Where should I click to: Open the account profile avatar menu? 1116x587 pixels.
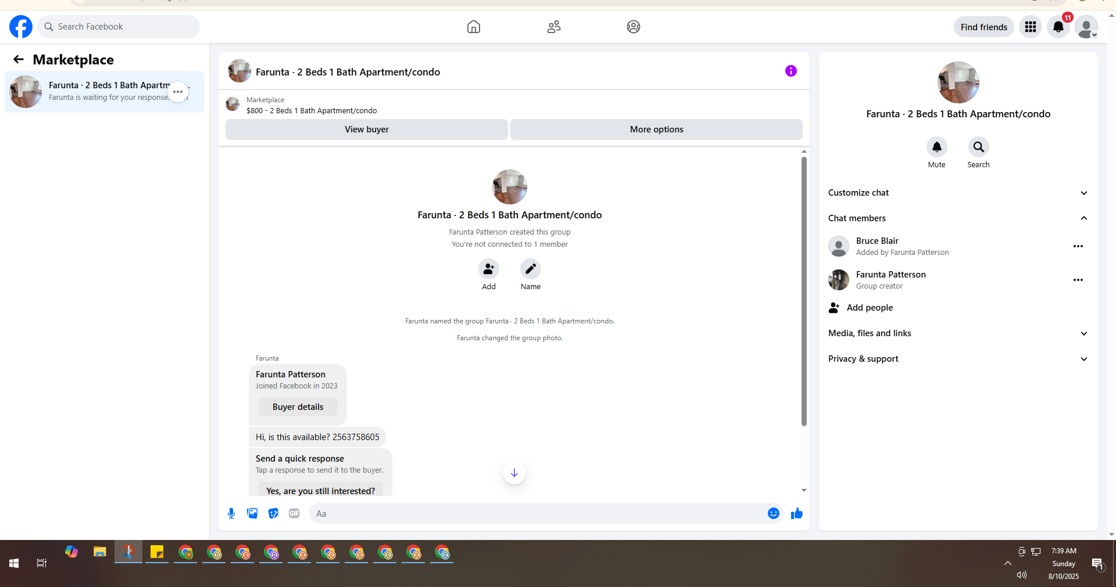click(1086, 27)
